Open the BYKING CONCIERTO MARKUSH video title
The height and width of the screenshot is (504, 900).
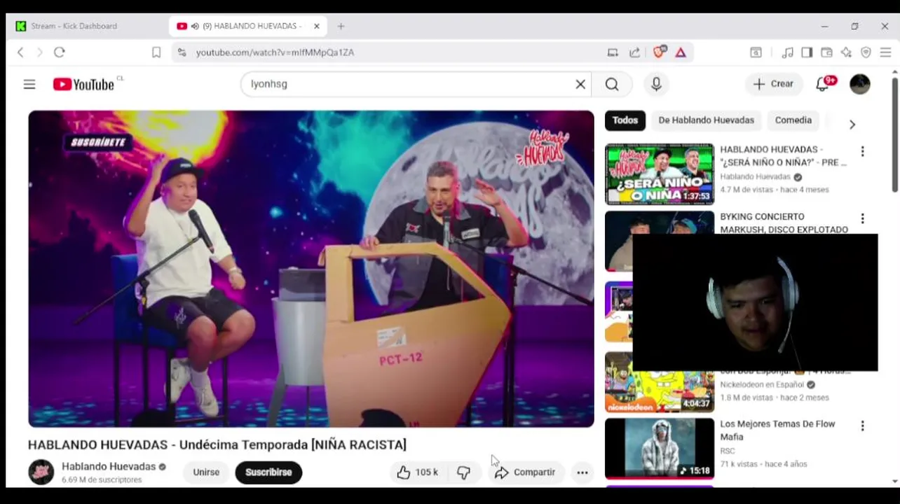(784, 223)
